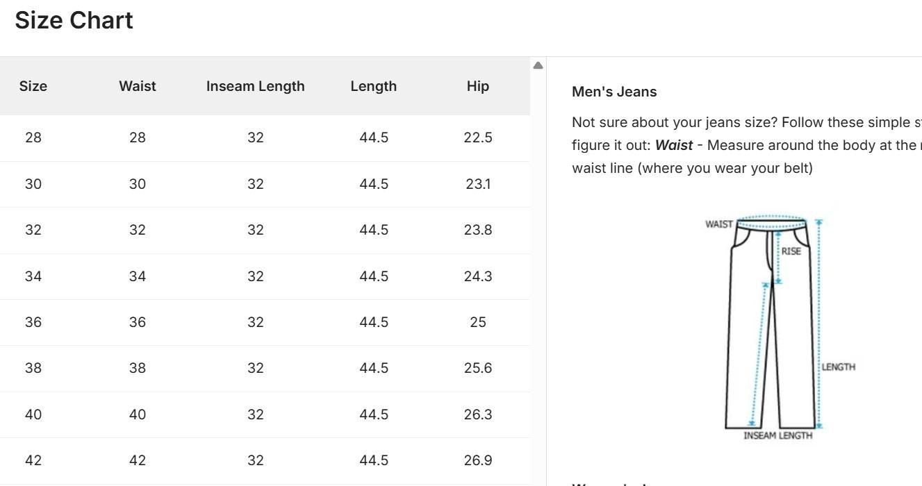
Task: Click the WAIST label on the diagram
Action: point(719,224)
